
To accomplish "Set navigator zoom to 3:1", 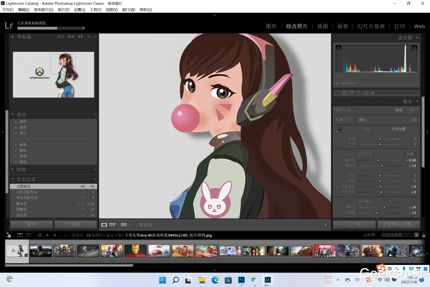I will point(90,37).
